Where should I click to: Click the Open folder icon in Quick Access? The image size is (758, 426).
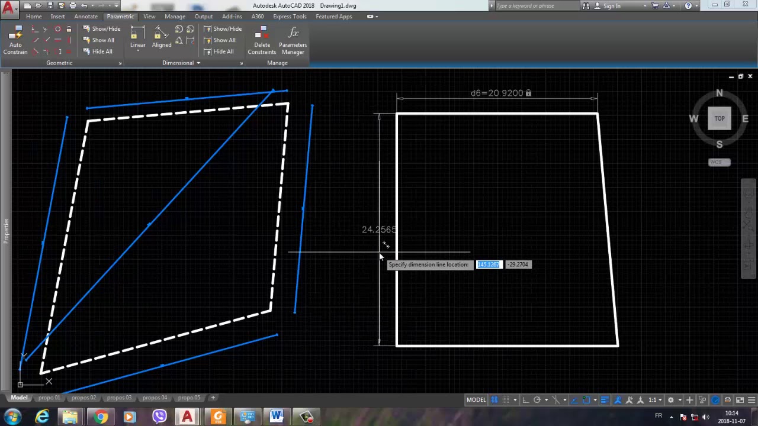click(38, 5)
